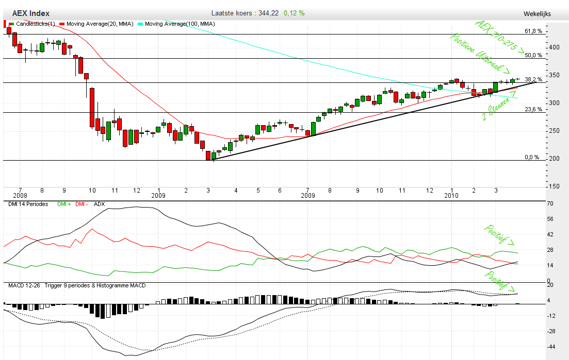Click the green 0,12 % change value

pos(294,13)
